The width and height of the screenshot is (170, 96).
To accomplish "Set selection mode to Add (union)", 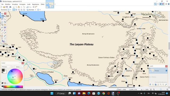I will click(x=16, y=10).
